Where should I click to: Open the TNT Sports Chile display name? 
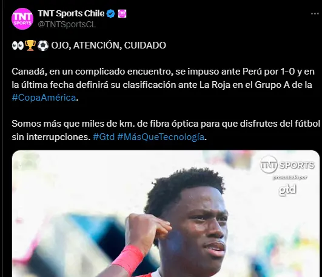pos(71,13)
